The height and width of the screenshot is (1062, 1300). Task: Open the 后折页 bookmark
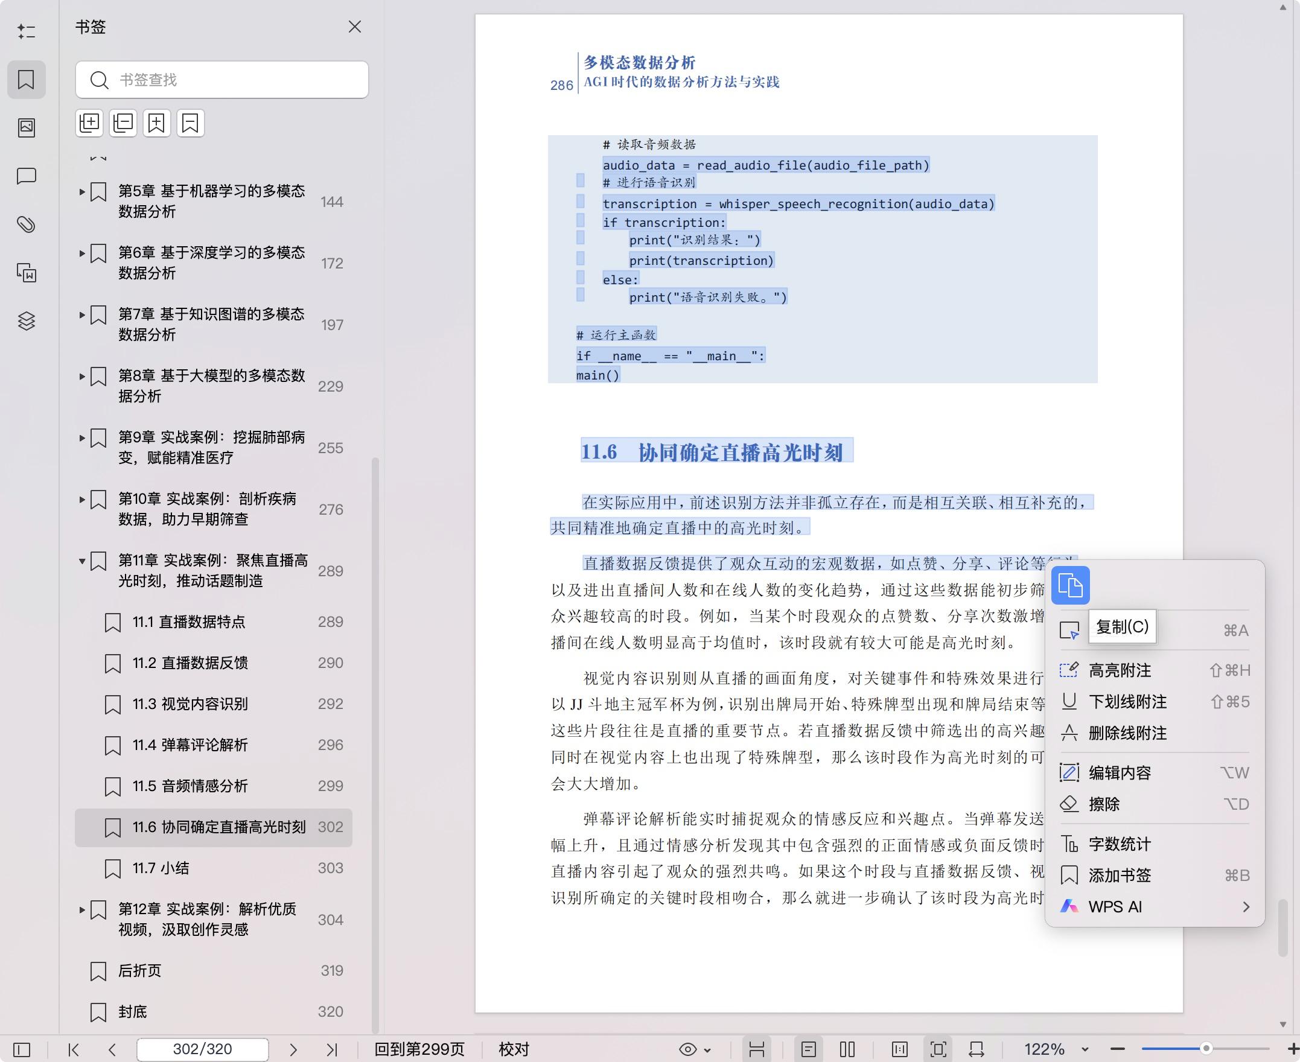tap(214, 971)
